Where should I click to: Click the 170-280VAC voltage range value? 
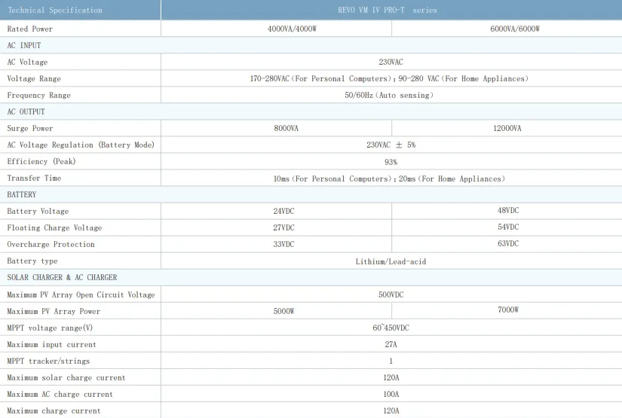tap(389, 78)
